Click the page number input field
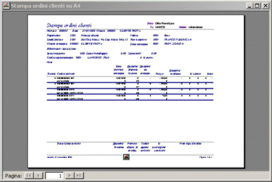 [x=54, y=176]
